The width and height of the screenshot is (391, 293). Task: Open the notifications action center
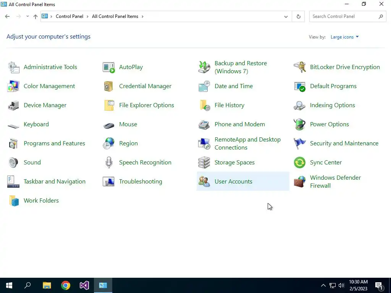point(379,285)
